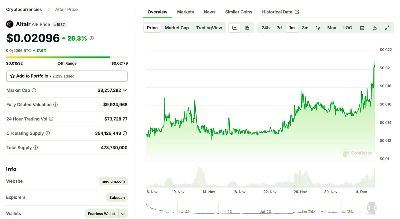Select the TradingView chart toggle
This screenshot has height=219, width=400.
click(209, 28)
